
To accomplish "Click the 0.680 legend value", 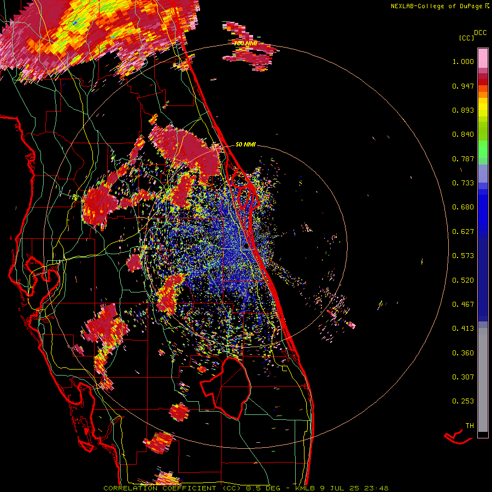I will pyautogui.click(x=463, y=207).
